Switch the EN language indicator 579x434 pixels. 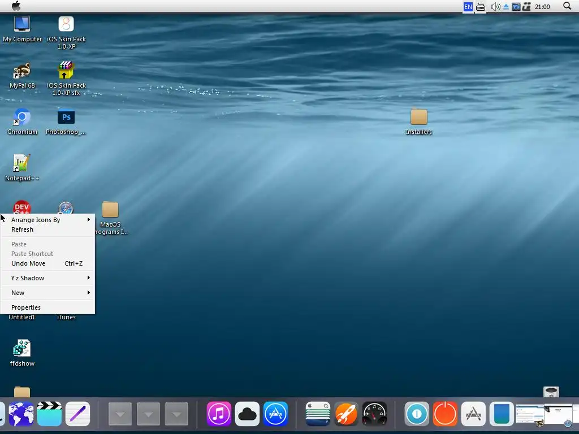pos(468,7)
